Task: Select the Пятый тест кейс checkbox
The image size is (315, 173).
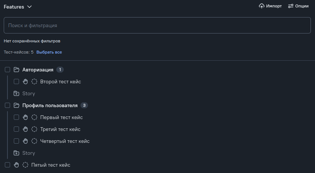Action: (7, 165)
